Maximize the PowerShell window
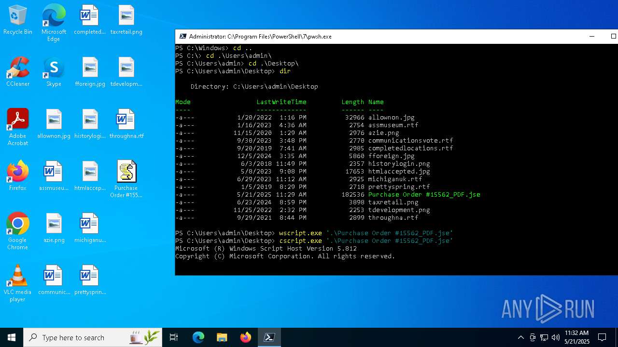This screenshot has height=347, width=618. [x=613, y=36]
